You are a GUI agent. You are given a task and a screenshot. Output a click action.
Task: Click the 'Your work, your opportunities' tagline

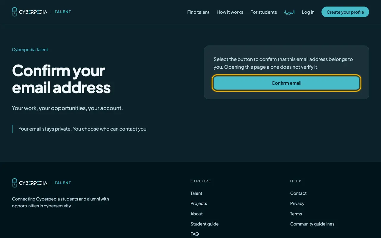(x=67, y=108)
